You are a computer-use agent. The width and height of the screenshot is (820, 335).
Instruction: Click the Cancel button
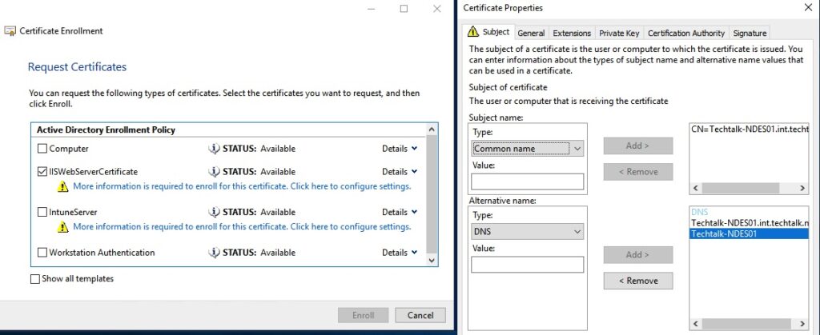tap(420, 315)
